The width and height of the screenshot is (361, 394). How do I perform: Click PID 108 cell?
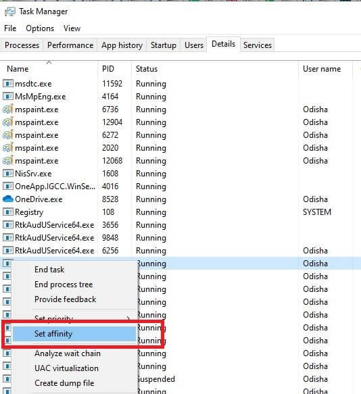pos(108,212)
